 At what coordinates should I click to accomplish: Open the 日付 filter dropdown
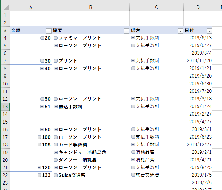coord(209,31)
